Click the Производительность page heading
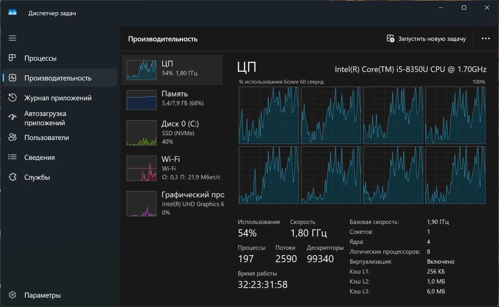Image resolution: width=499 pixels, height=307 pixels. 163,39
